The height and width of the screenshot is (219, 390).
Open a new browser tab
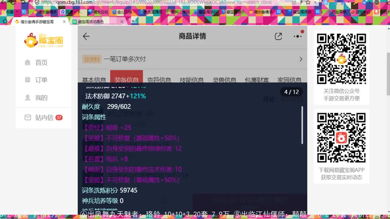click(x=133, y=21)
